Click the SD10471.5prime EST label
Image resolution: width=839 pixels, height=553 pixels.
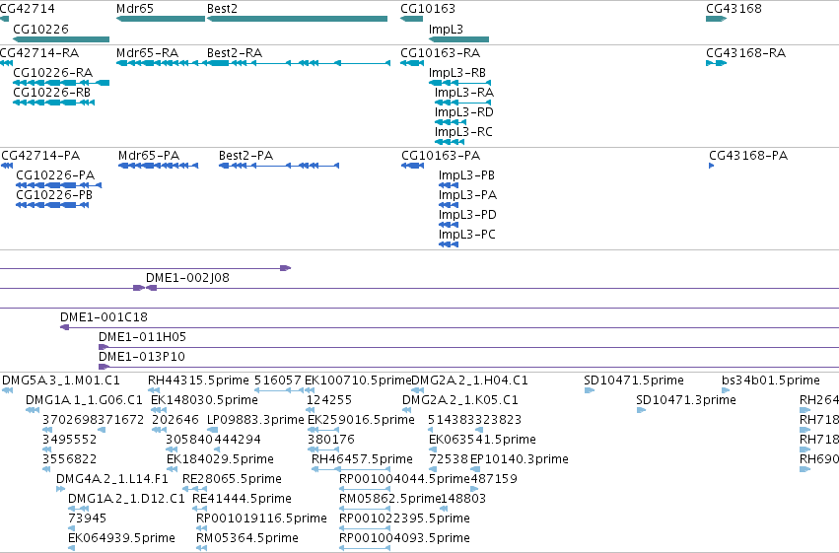634,380
